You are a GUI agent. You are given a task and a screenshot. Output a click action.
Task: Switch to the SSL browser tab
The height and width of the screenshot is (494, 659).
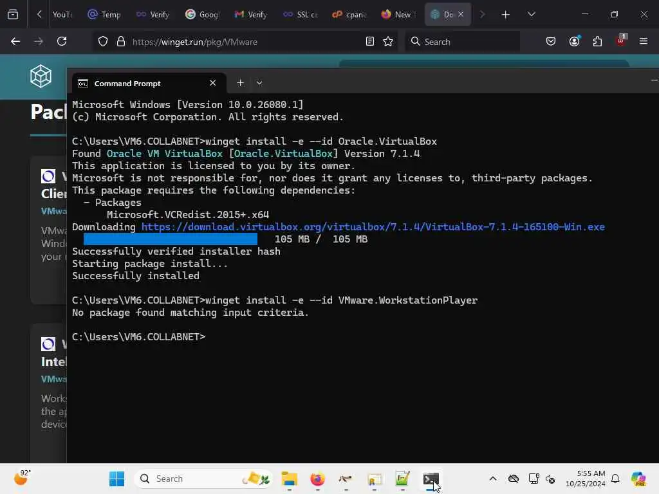click(x=301, y=15)
